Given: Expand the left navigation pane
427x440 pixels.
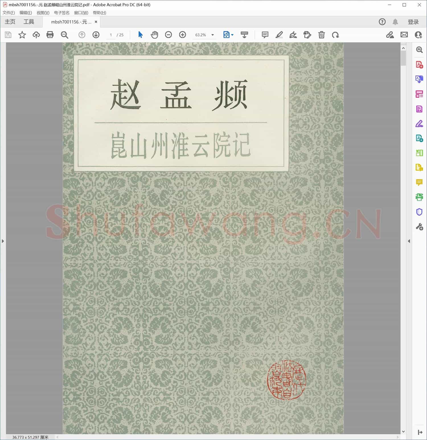Looking at the screenshot, I should (3, 241).
